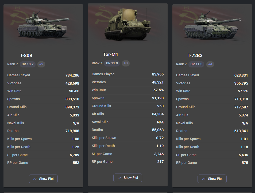Click the #4 ranking badge

[x=210, y=64]
